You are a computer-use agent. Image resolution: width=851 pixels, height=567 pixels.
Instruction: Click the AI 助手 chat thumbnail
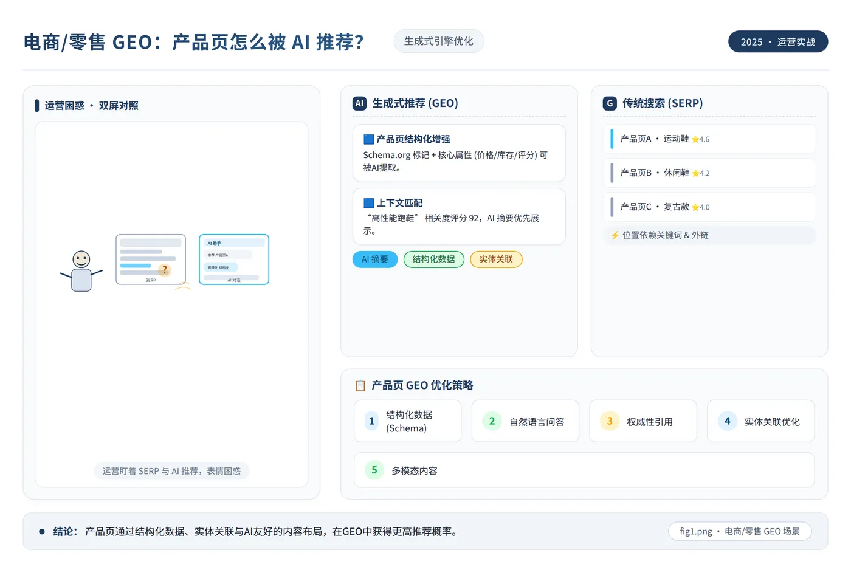234,259
